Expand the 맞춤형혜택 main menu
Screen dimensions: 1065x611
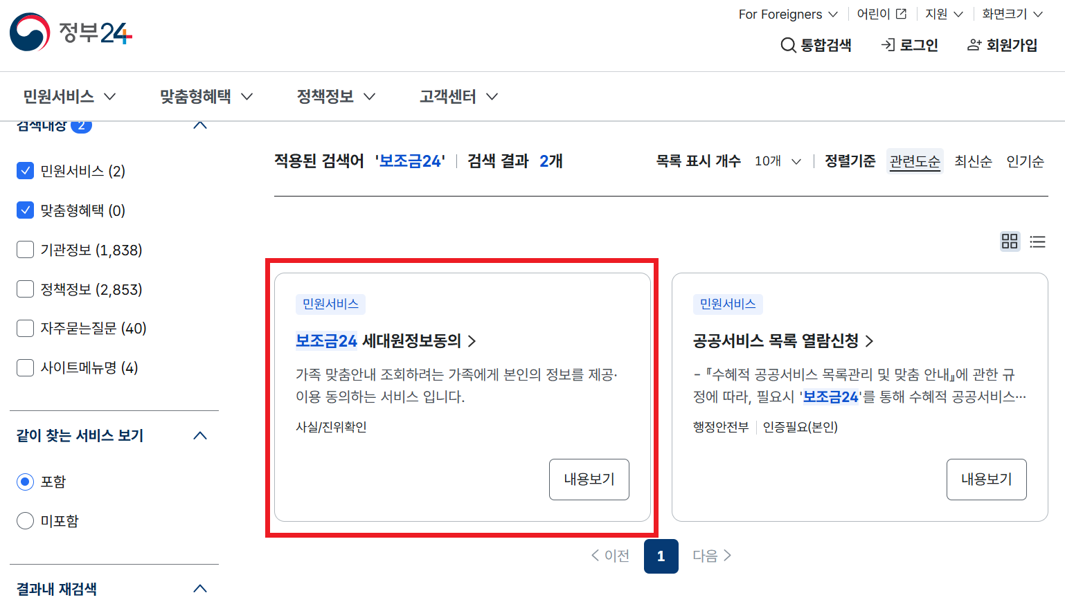[206, 96]
